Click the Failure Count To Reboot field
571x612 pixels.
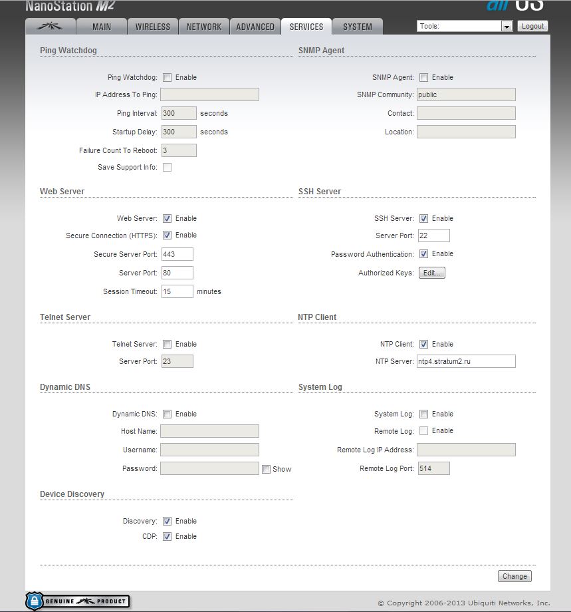(x=179, y=150)
